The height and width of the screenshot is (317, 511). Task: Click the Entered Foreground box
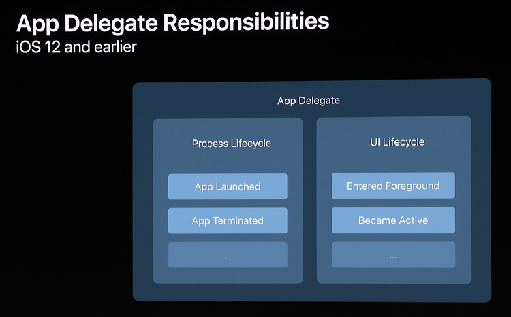click(393, 186)
